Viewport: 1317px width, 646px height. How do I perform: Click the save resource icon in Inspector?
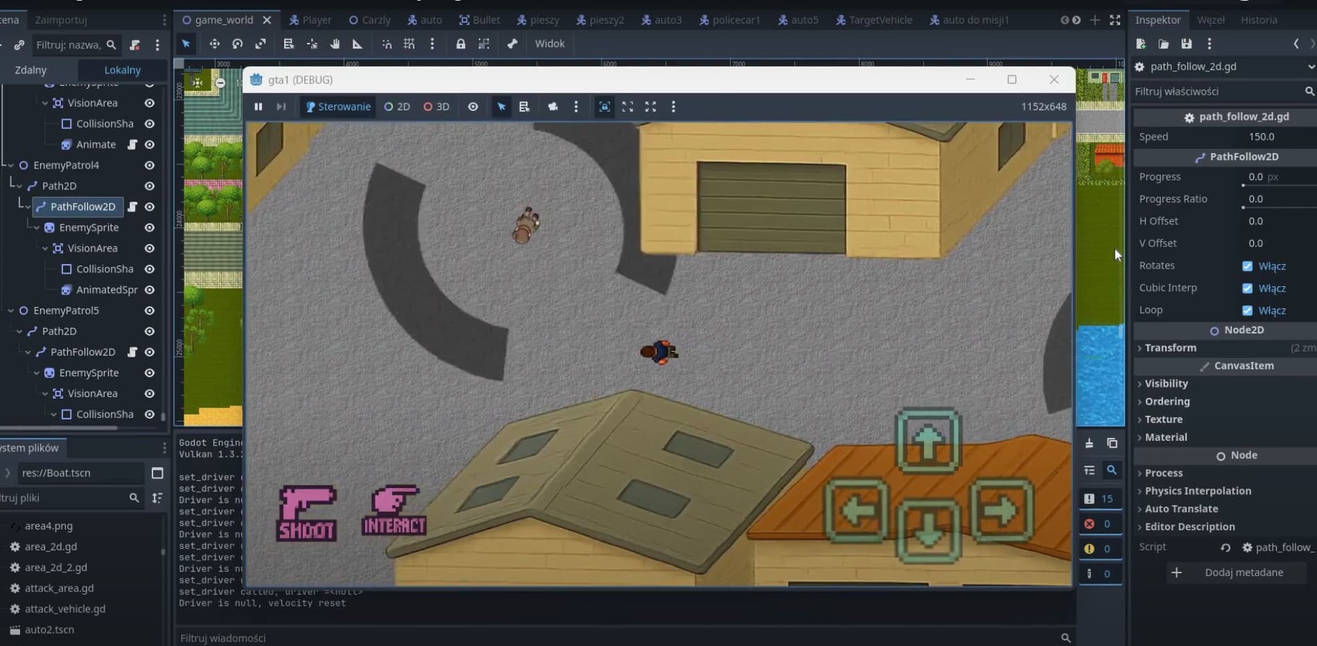click(x=1186, y=44)
